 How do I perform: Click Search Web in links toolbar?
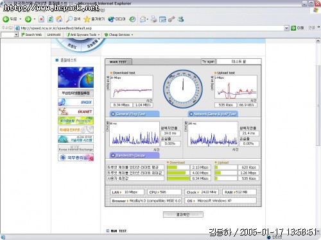(31, 35)
